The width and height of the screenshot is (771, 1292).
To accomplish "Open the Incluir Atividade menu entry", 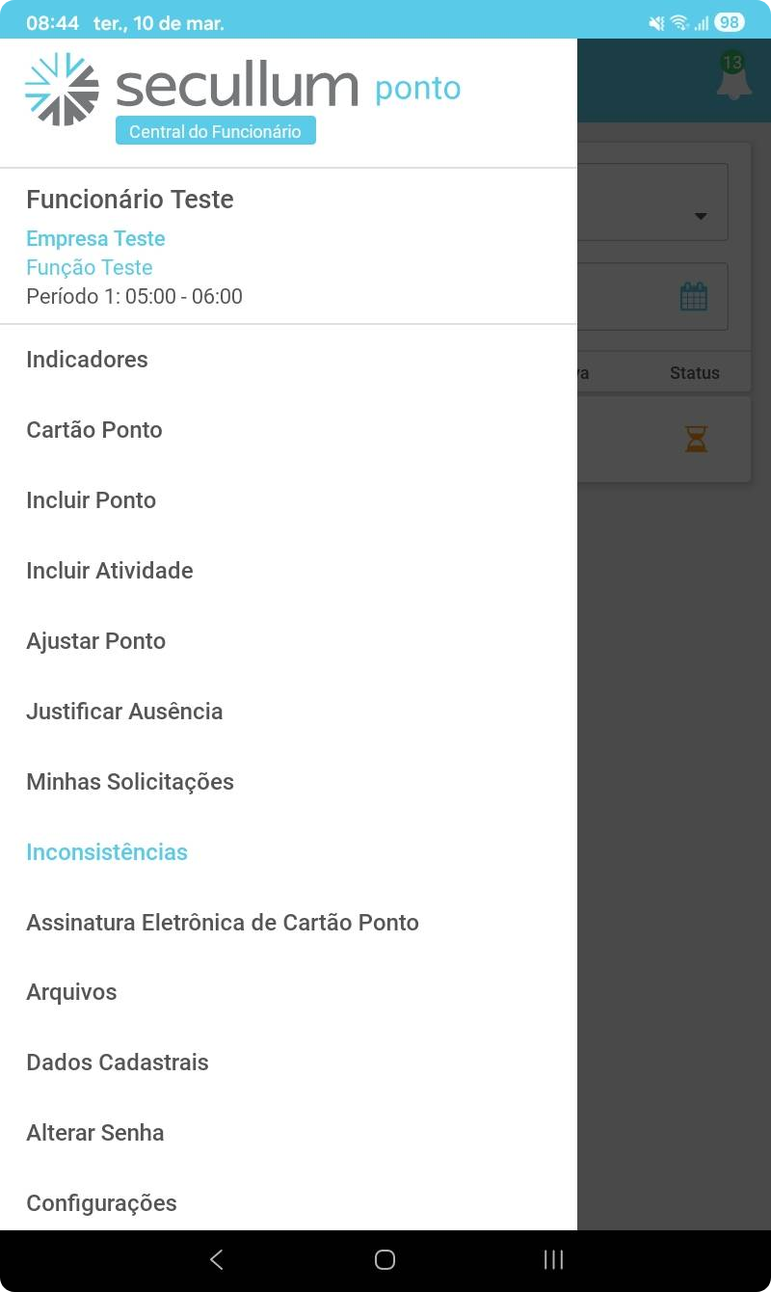I will pyautogui.click(x=110, y=571).
